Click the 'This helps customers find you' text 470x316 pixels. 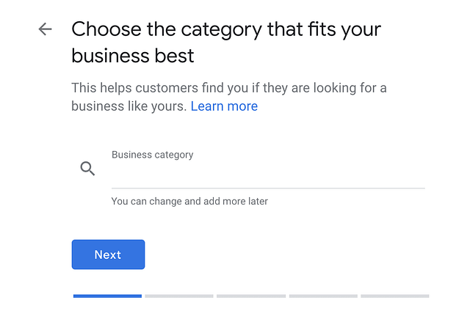229,88
